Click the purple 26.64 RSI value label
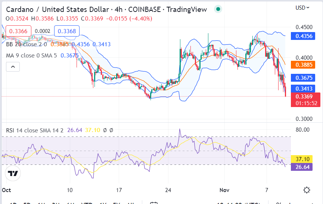This screenshot has width=323, height=204. pyautogui.click(x=302, y=167)
